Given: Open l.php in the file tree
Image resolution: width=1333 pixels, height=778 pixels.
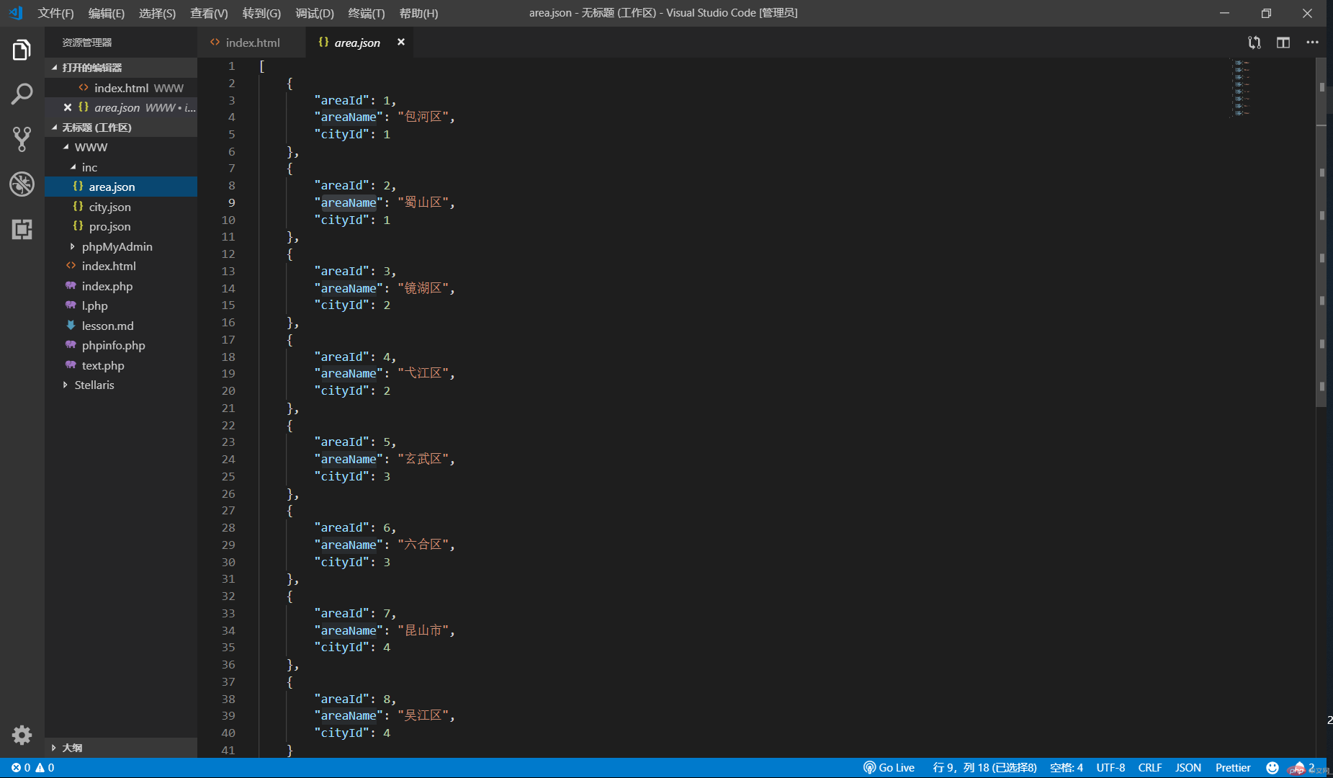Looking at the screenshot, I should [x=121, y=305].
